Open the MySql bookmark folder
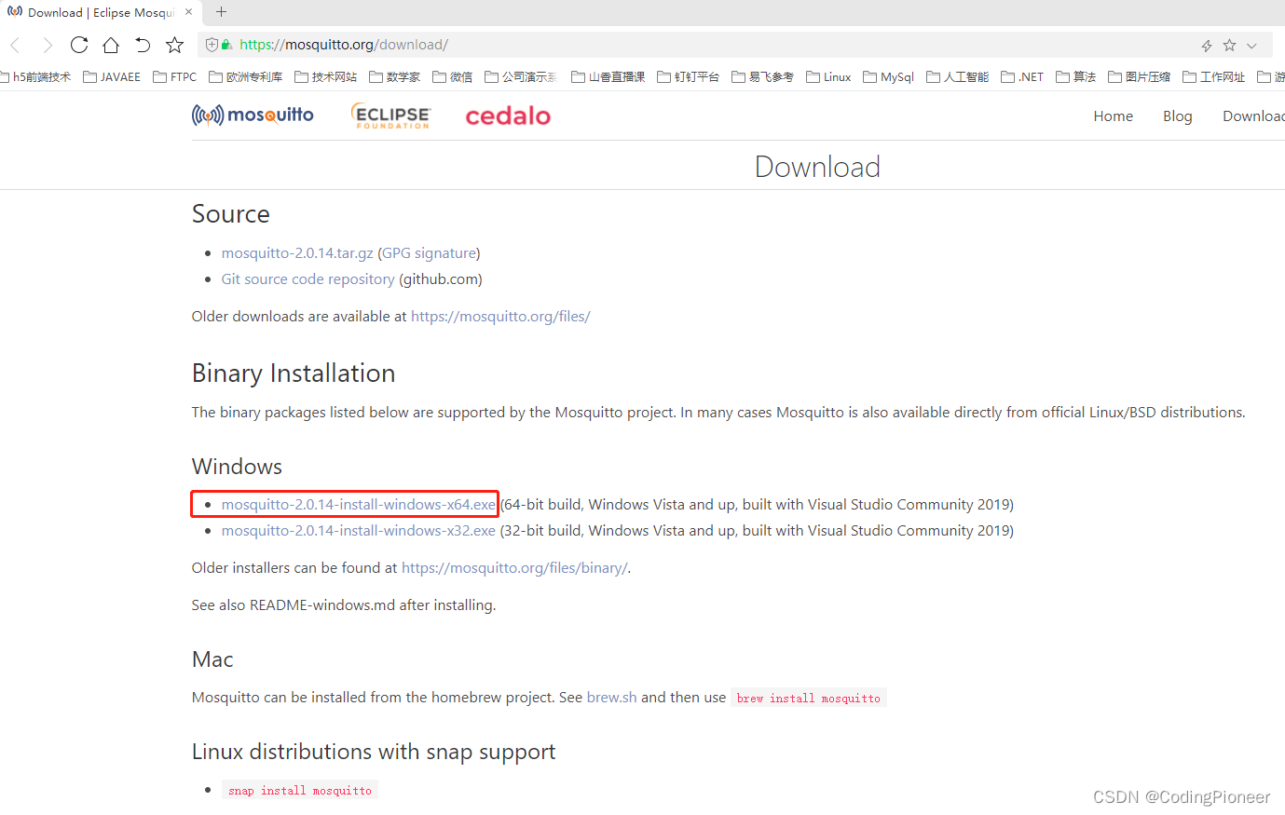Viewport: 1285px width, 815px height. click(x=888, y=77)
